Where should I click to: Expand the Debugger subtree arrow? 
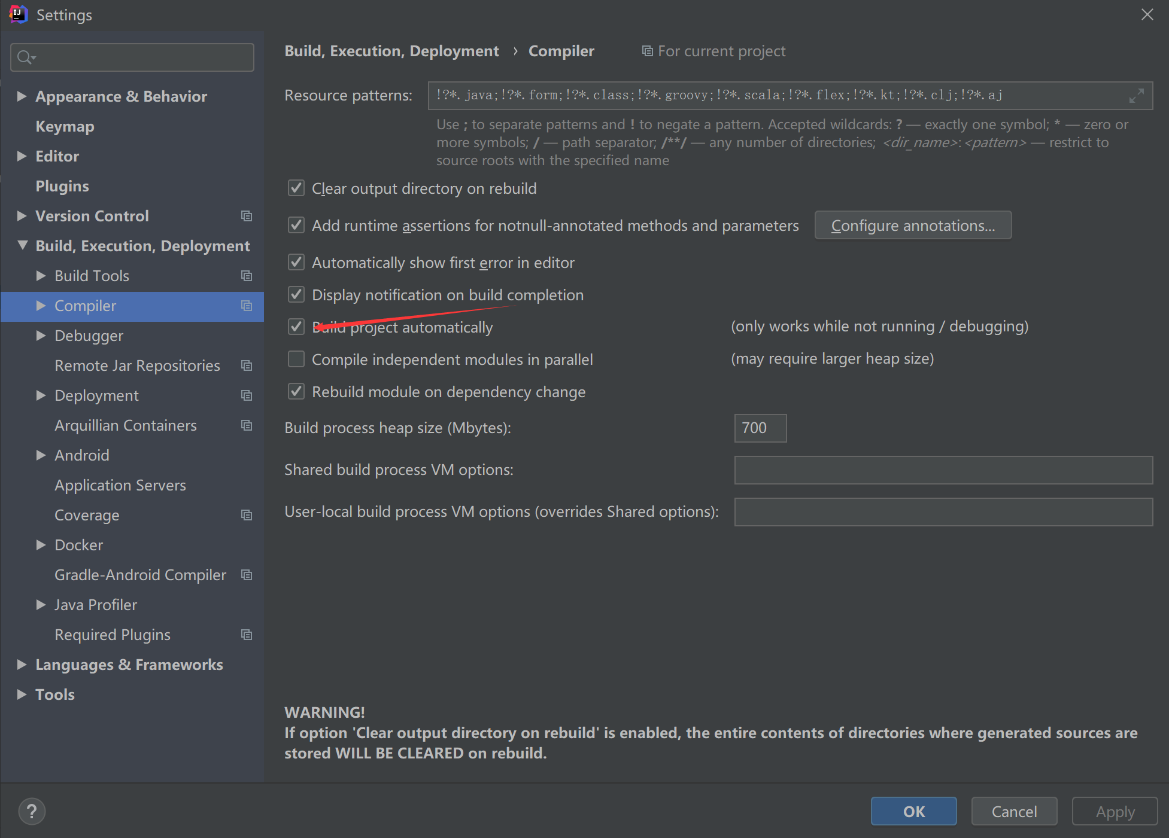tap(41, 336)
